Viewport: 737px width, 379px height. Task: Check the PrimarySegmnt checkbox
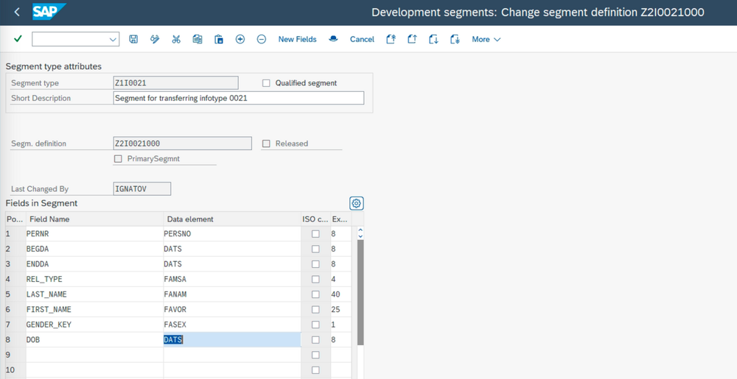coord(118,158)
